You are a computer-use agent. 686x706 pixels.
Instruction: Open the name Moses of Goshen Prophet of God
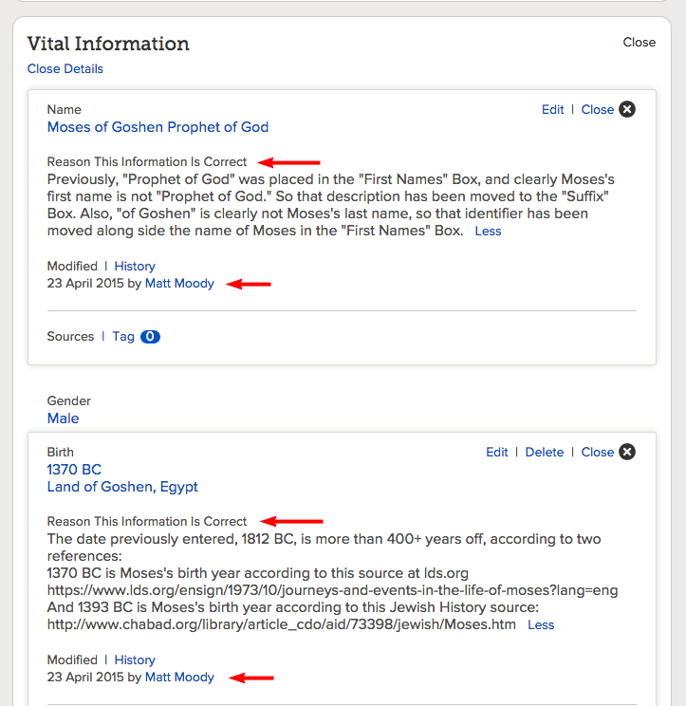(158, 127)
